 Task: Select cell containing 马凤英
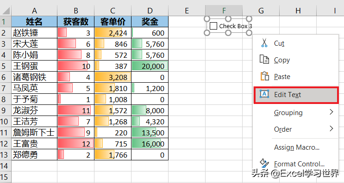(x=34, y=88)
